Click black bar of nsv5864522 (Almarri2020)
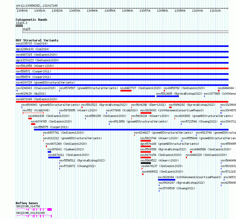Image resolution: width=236 pixels, height=219 pixels. pyautogui.click(x=146, y=163)
